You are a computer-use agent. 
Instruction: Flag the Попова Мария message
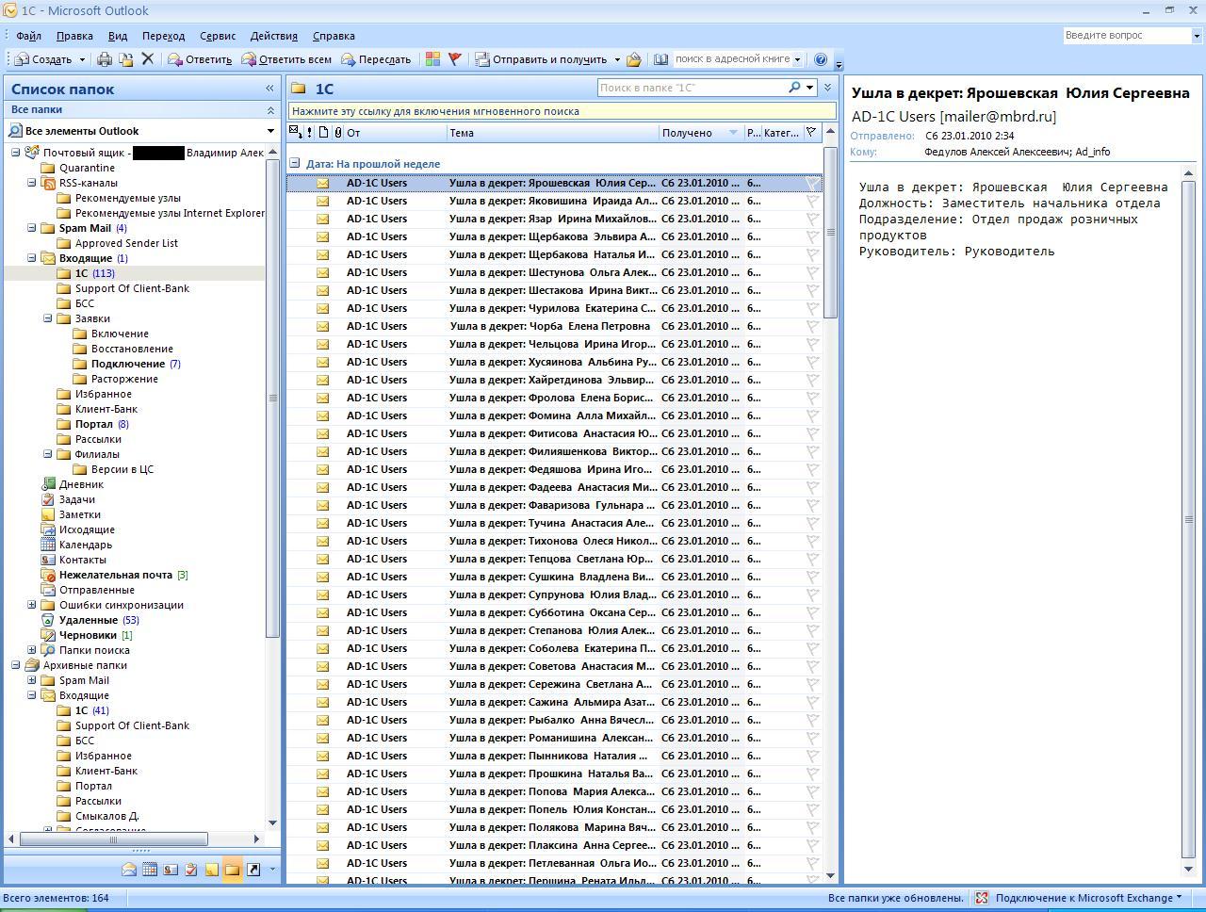point(812,791)
